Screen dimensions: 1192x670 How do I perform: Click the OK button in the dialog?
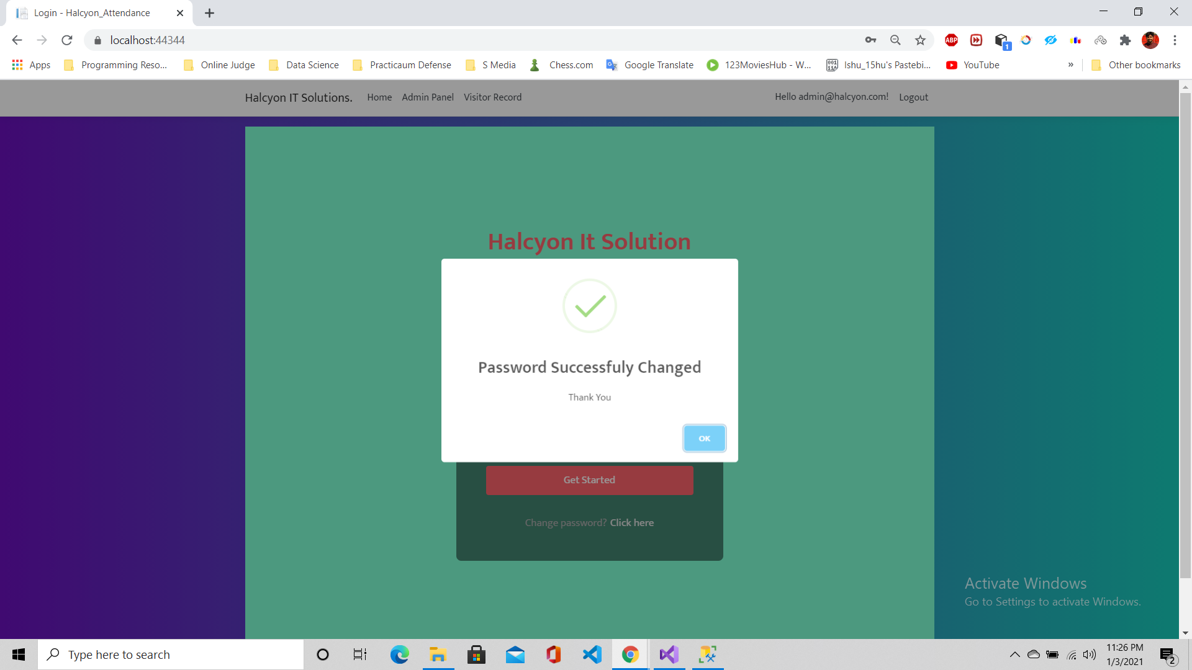[704, 439]
